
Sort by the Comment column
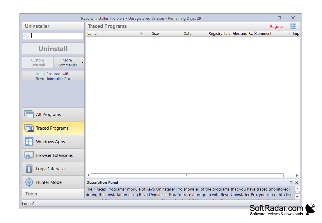pyautogui.click(x=272, y=34)
